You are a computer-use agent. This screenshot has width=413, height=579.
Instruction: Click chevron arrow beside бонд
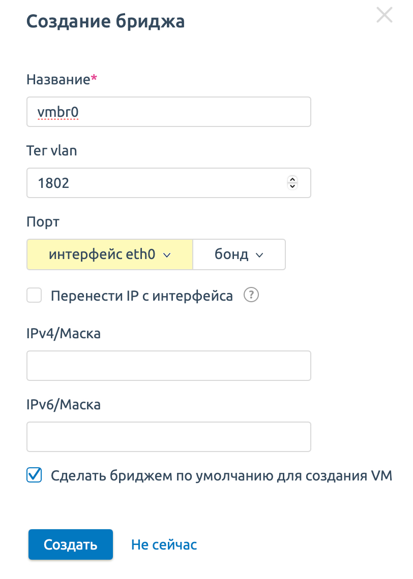click(259, 255)
